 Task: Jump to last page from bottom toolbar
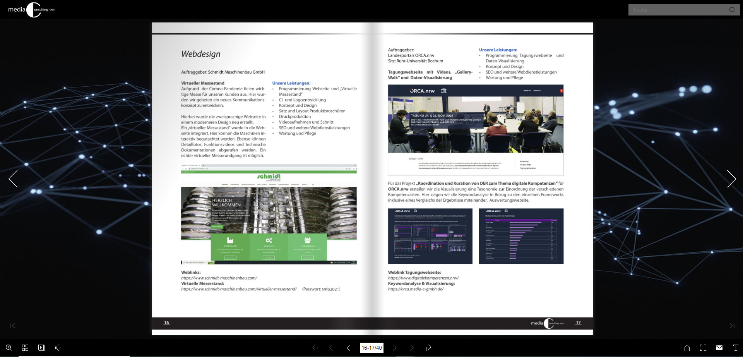pyautogui.click(x=411, y=348)
